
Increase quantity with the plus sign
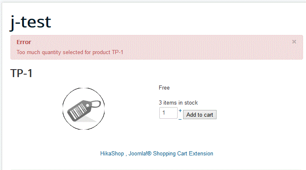click(x=180, y=111)
